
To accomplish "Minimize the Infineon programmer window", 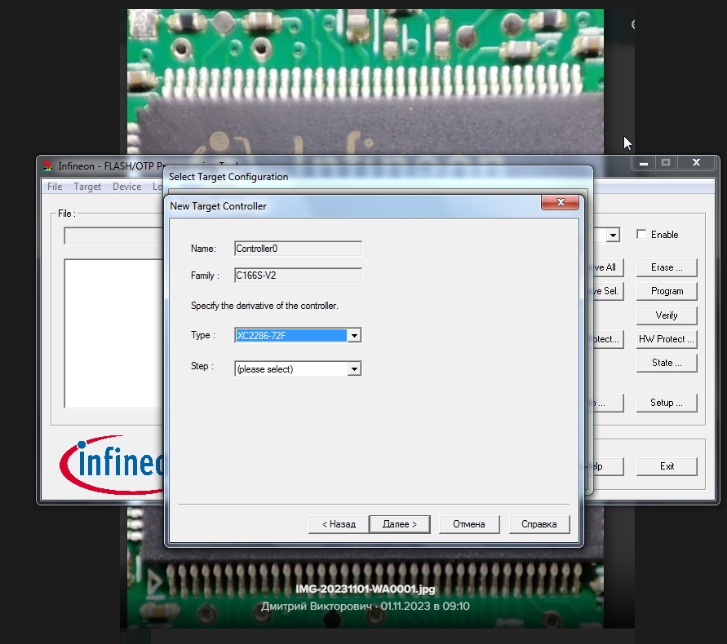I will 645,163.
